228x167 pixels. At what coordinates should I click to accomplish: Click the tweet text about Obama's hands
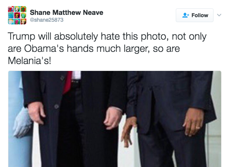107,48
